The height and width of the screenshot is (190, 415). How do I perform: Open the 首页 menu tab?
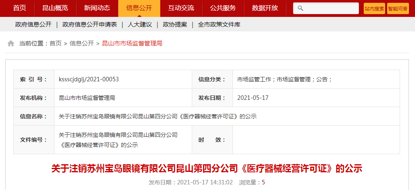click(19, 8)
